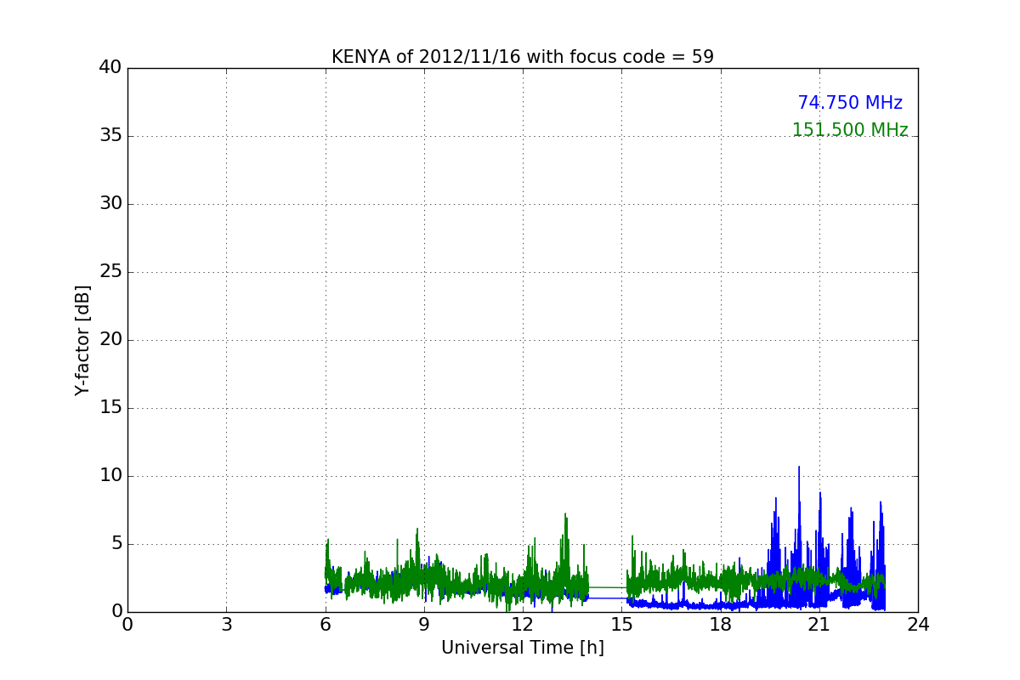Click the x-axis tick label 12
This screenshot has width=1020, height=680.
[523, 625]
